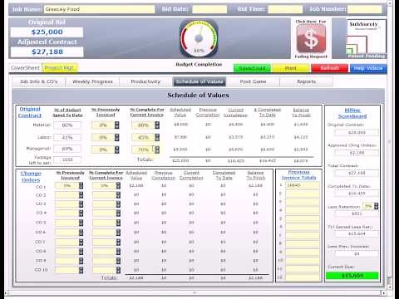
Task: Click the green Current Due amount box
Action: 352,276
